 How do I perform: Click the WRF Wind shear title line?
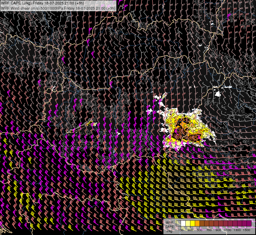point(58,8)
